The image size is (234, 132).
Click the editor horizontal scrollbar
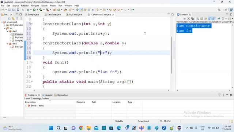pos(101,91)
